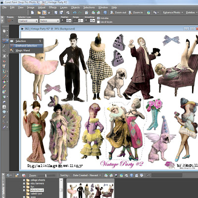
Task: Click the Browse/Organizer icon beside Open
Action: pyautogui.click(x=44, y=12)
